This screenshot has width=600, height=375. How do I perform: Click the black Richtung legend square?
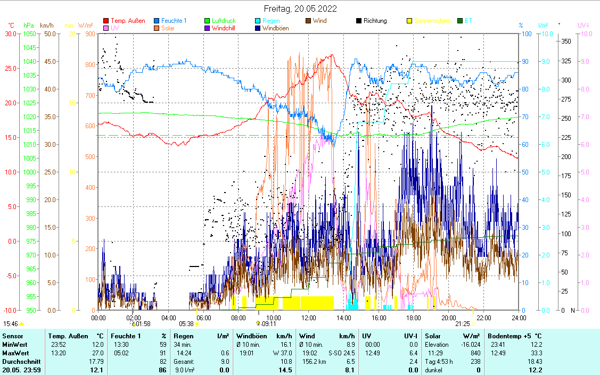[359, 21]
